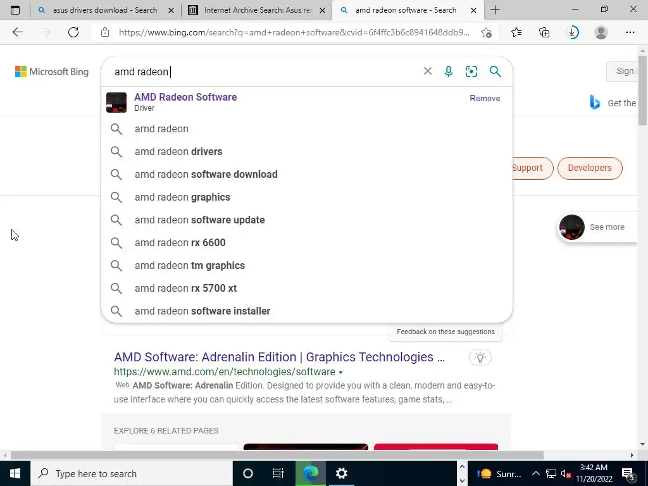
Task: Choose suggestion 'amd radeon software update'
Action: pyautogui.click(x=307, y=220)
